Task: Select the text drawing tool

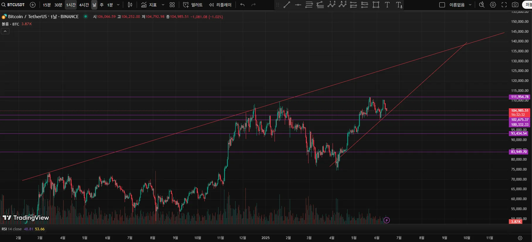Action: point(387,5)
